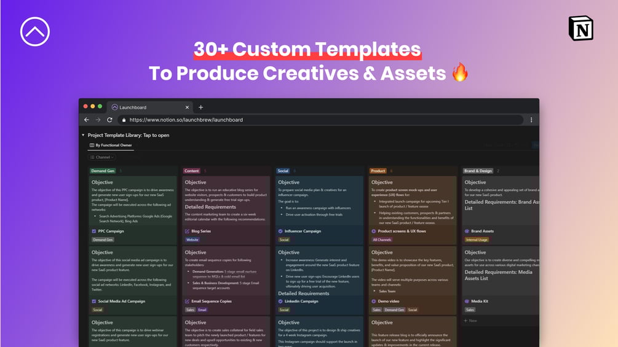Open the Email Sequence Copies card title
Screen dimensions: 618x347
coord(212,302)
